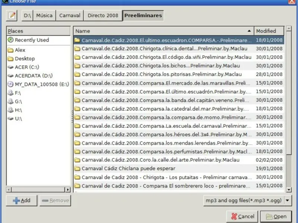Select Recently Used in Places

(x=38, y=40)
